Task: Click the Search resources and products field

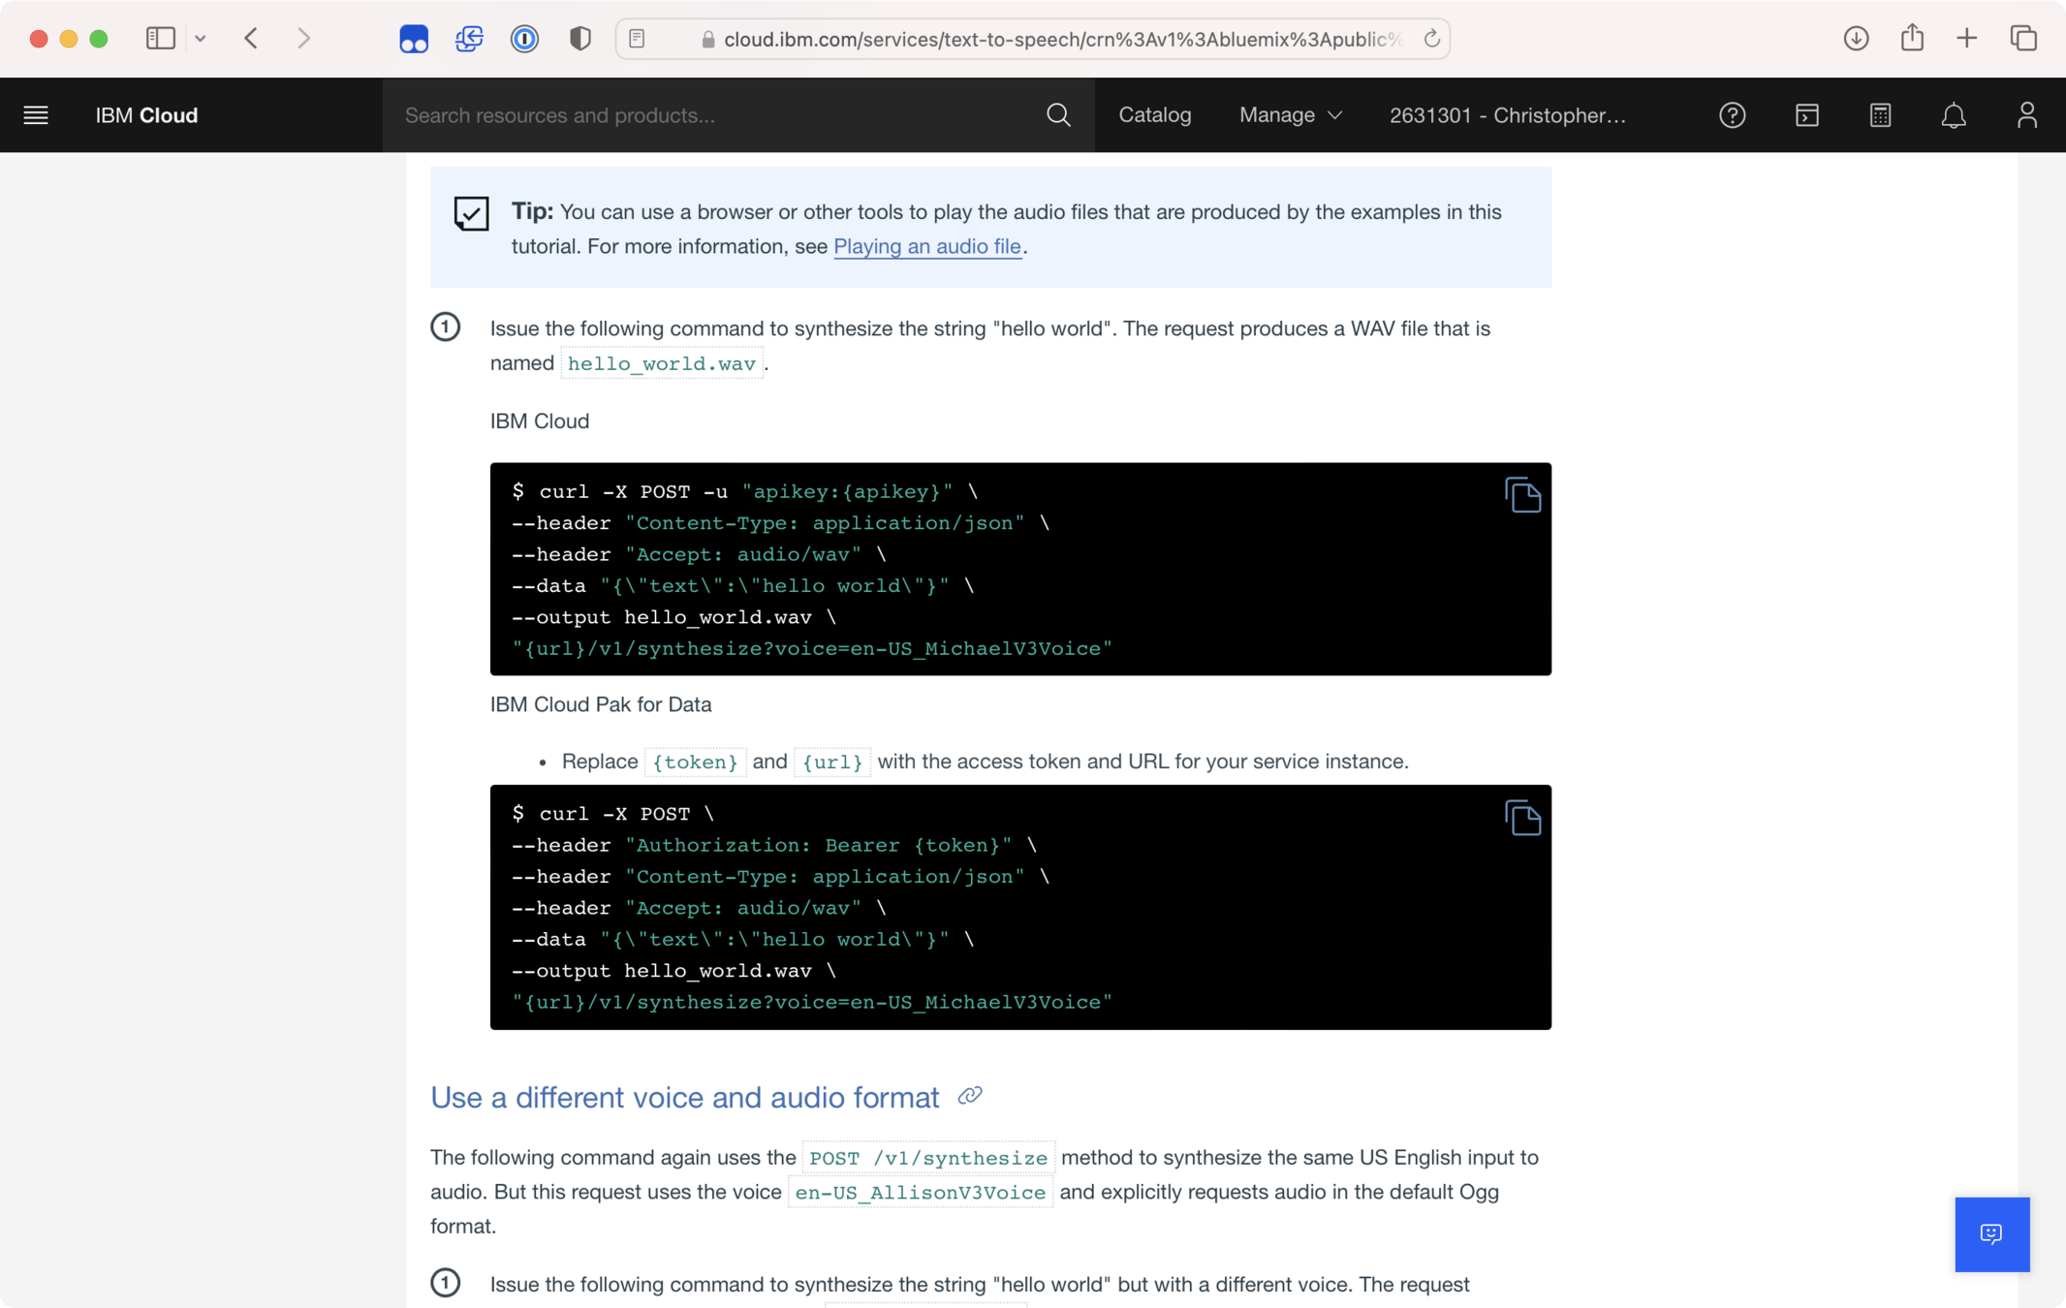Action: point(717,115)
